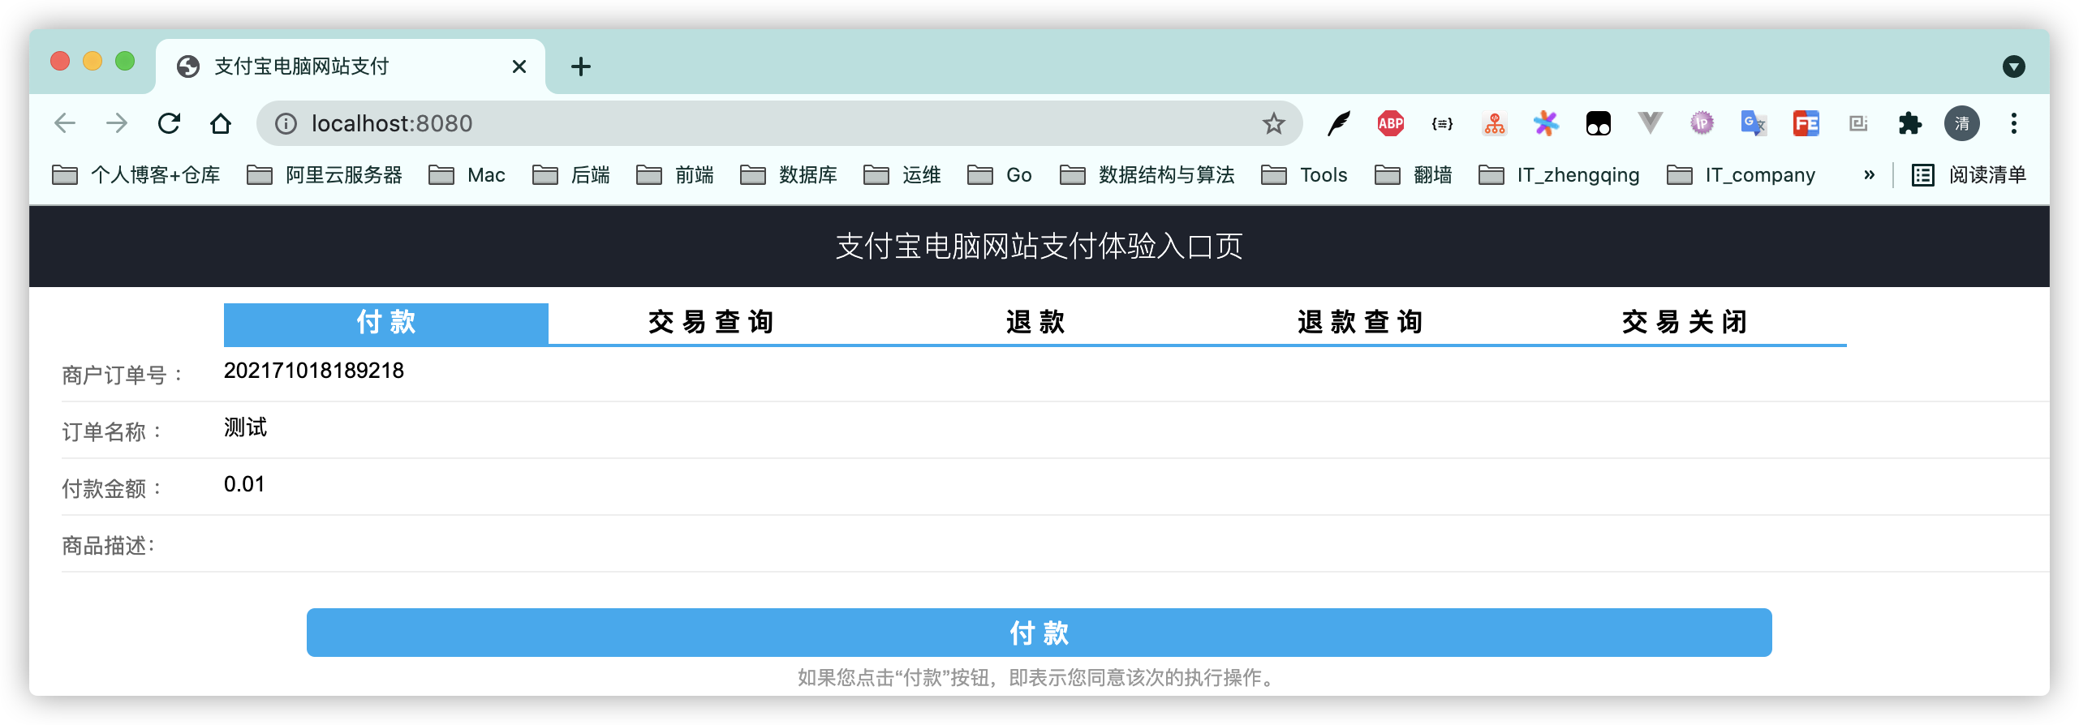This screenshot has height=725, width=2079.
Task: Click the green window zoom button
Action: pos(125,62)
